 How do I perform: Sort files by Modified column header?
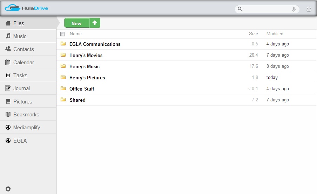[275, 34]
